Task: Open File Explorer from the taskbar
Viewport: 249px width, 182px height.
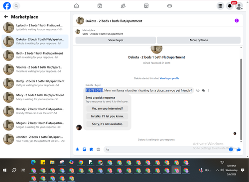Action: [52, 162]
